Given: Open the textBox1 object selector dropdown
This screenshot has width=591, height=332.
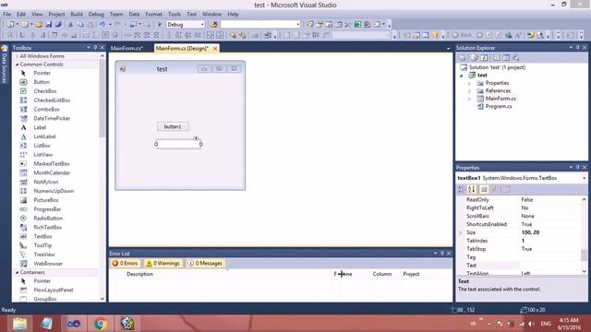Looking at the screenshot, I should pyautogui.click(x=585, y=178).
